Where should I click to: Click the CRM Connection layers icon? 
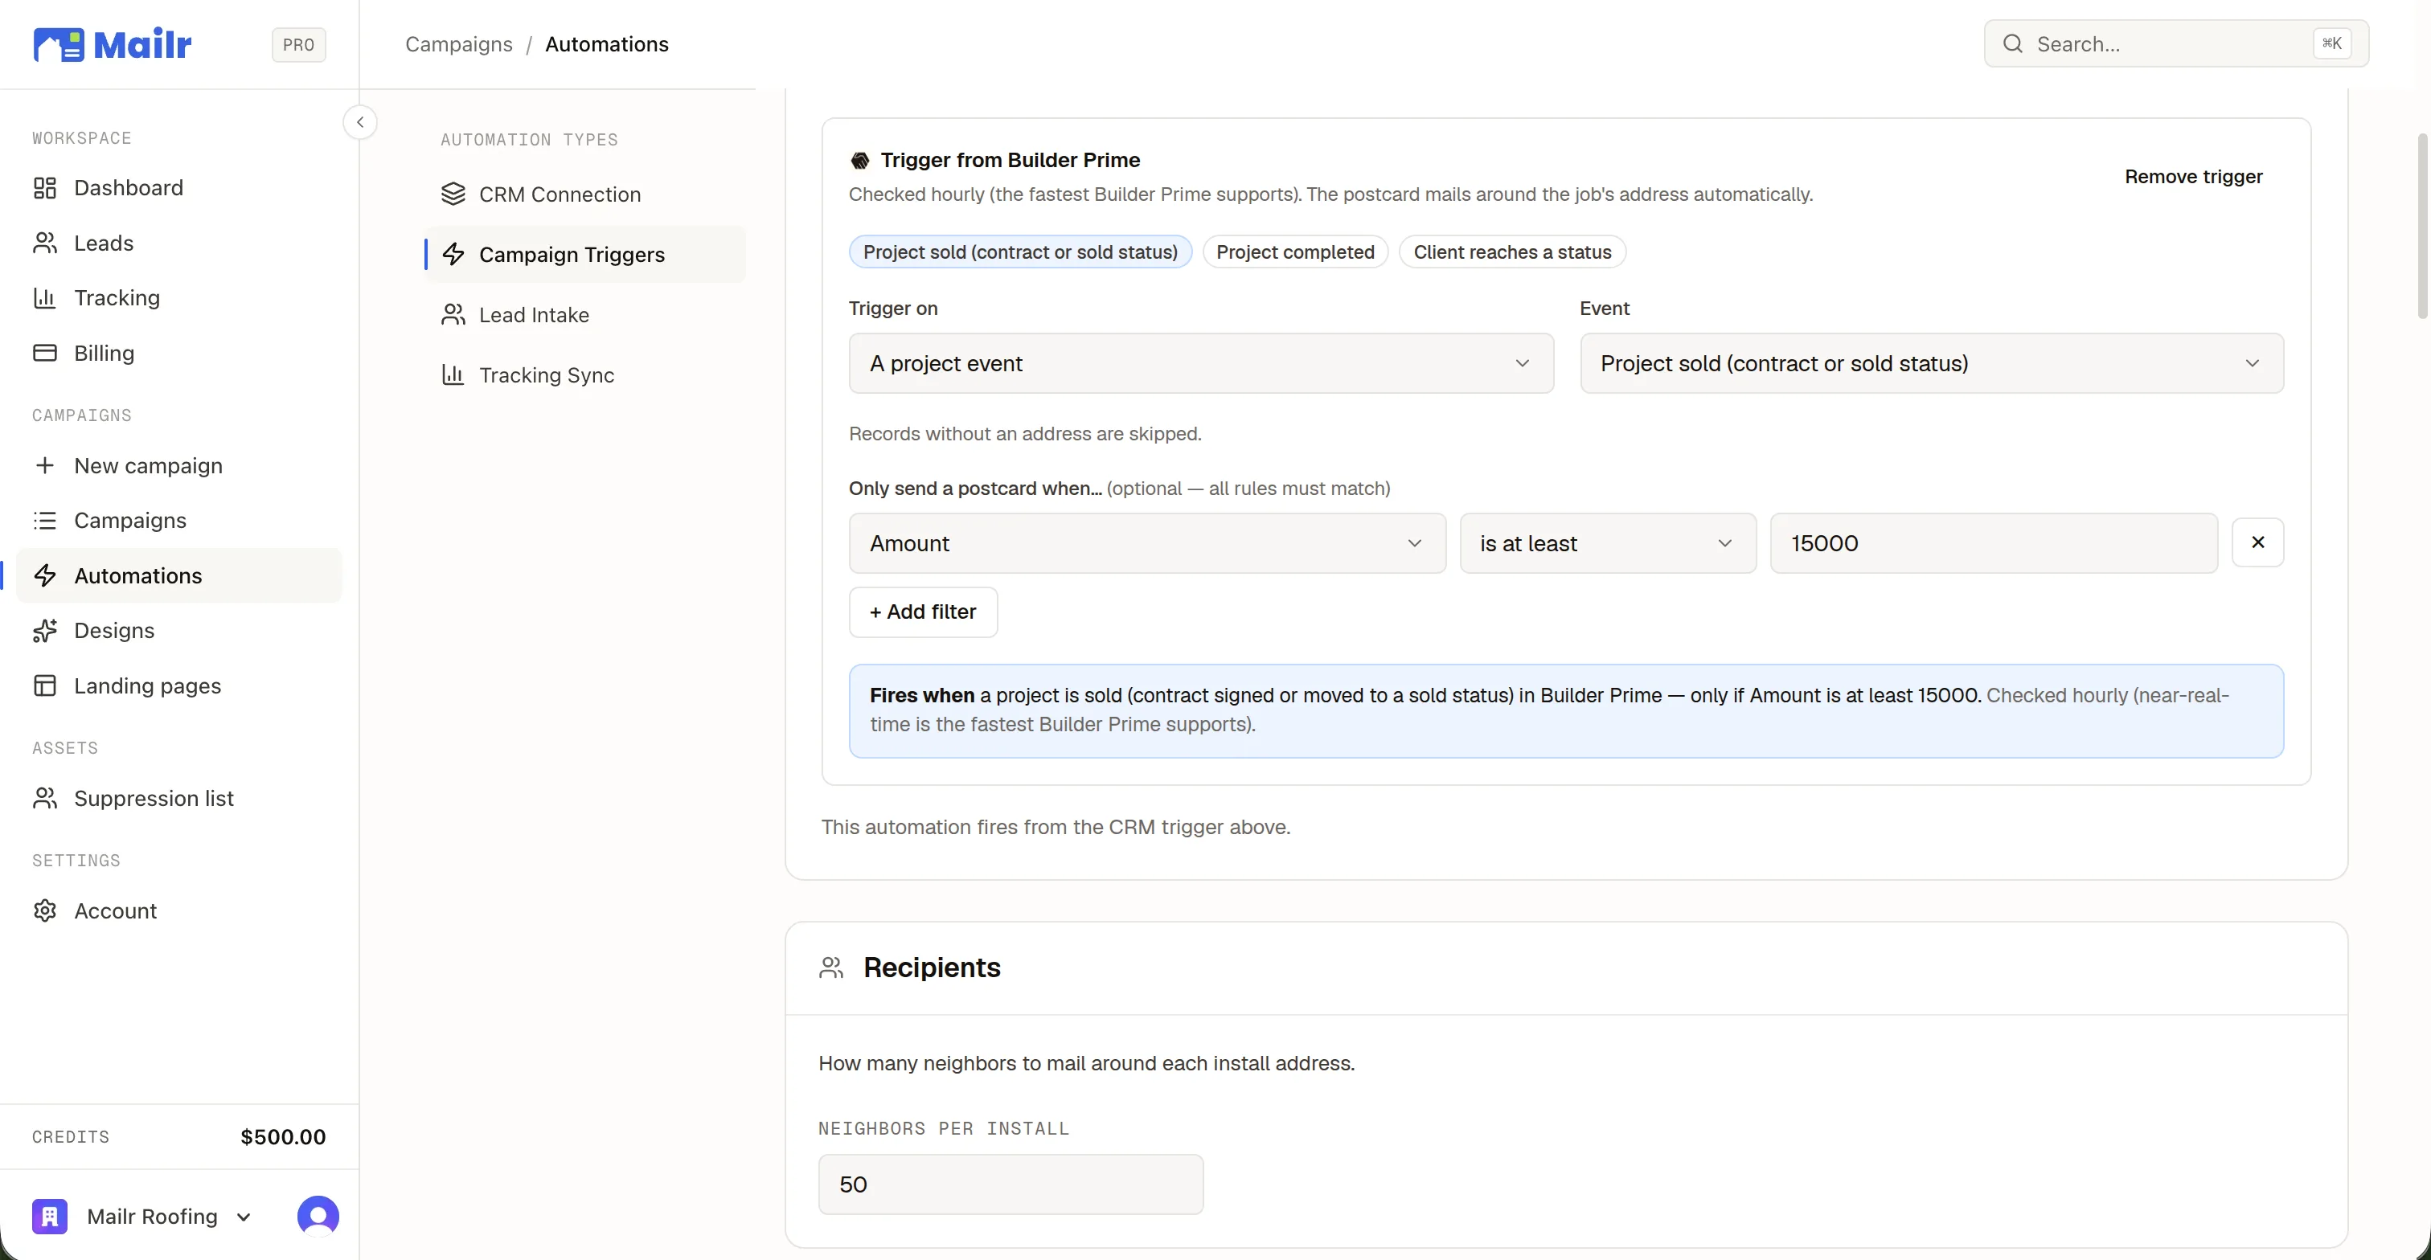coord(453,194)
